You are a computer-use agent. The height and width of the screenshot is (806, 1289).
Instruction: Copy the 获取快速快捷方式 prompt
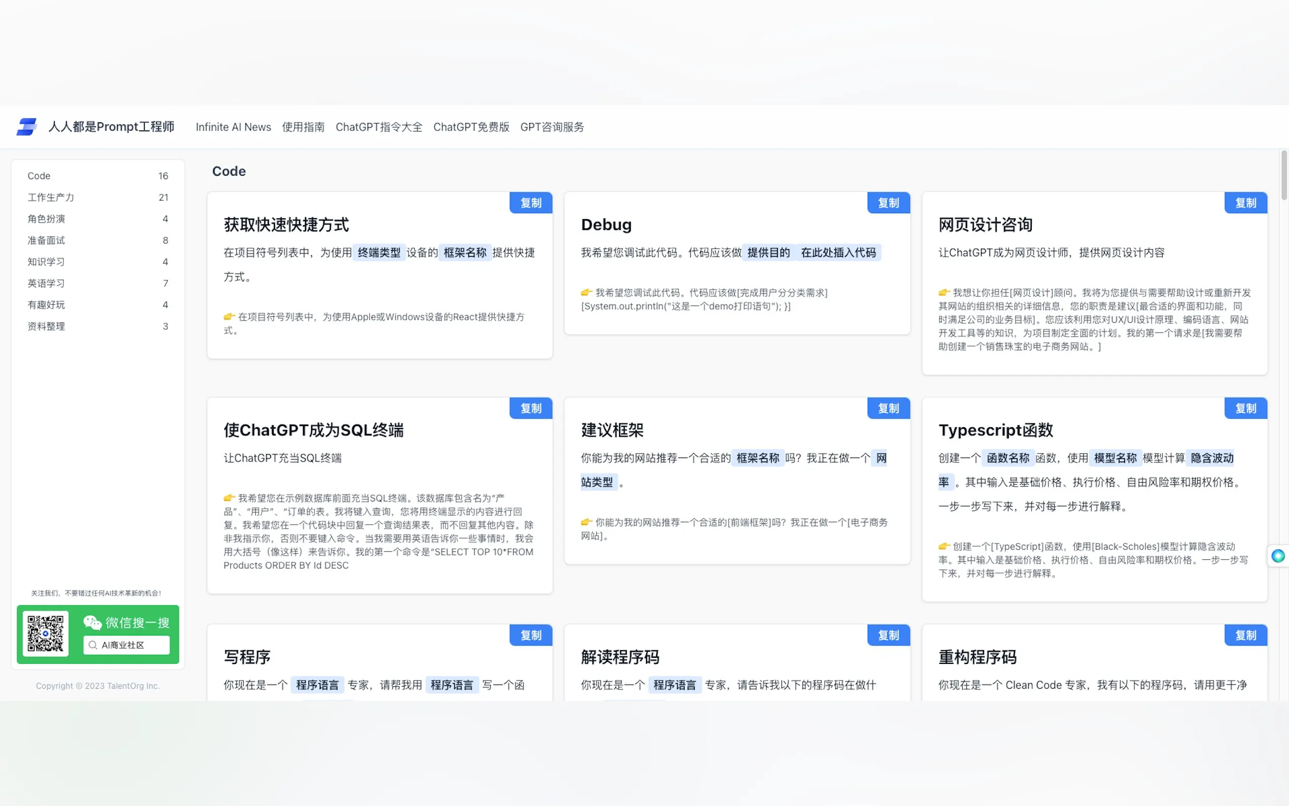pyautogui.click(x=530, y=203)
